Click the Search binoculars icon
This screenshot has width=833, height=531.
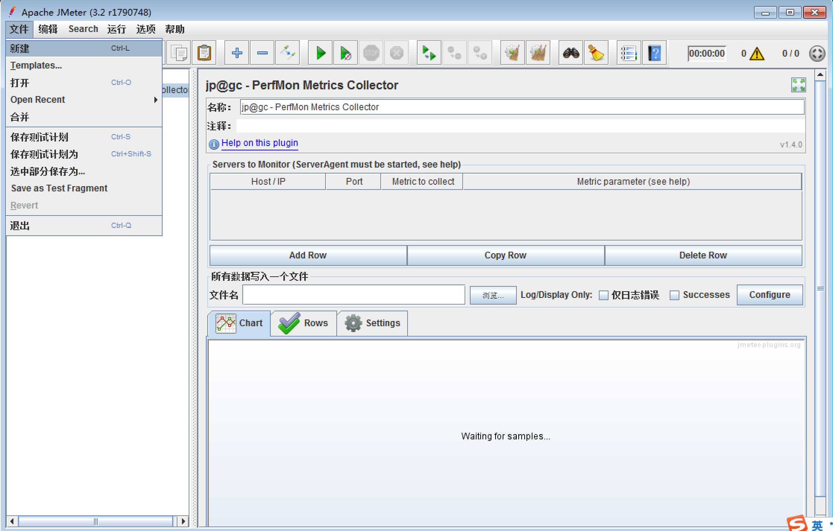[570, 53]
